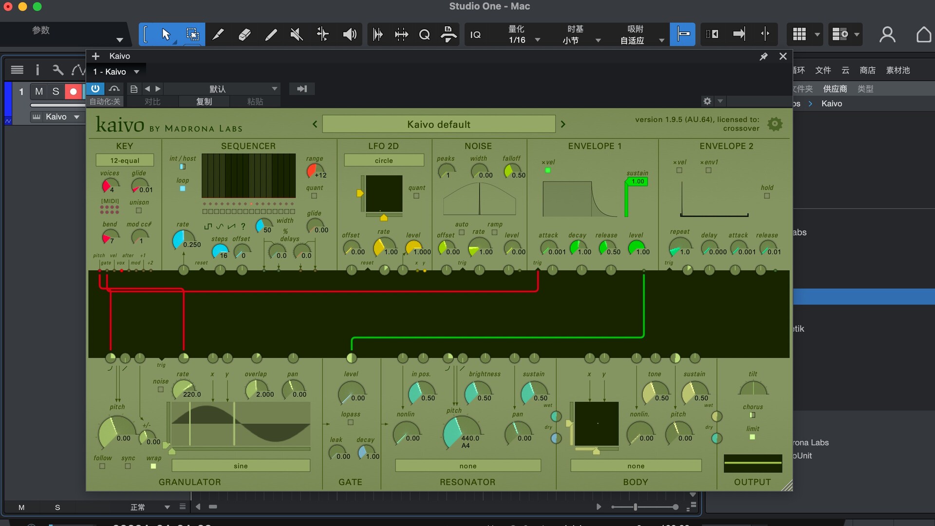Image resolution: width=935 pixels, height=526 pixels.
Task: Toggle granulator wrap checkbox
Action: pos(153,466)
